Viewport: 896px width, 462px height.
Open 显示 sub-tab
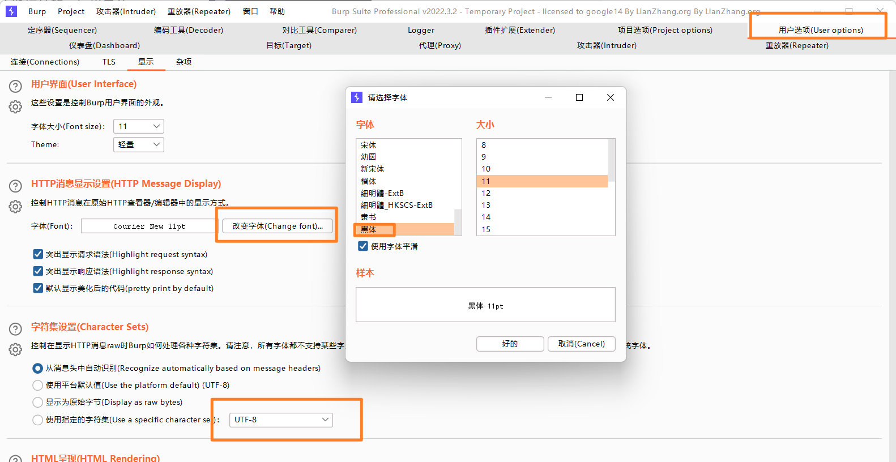point(146,62)
